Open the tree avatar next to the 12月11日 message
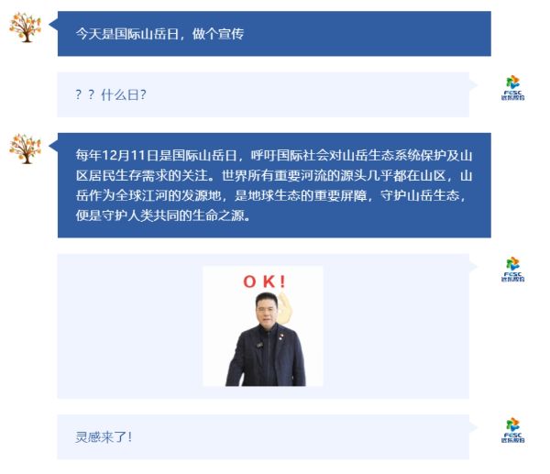550x474 pixels. coord(26,149)
